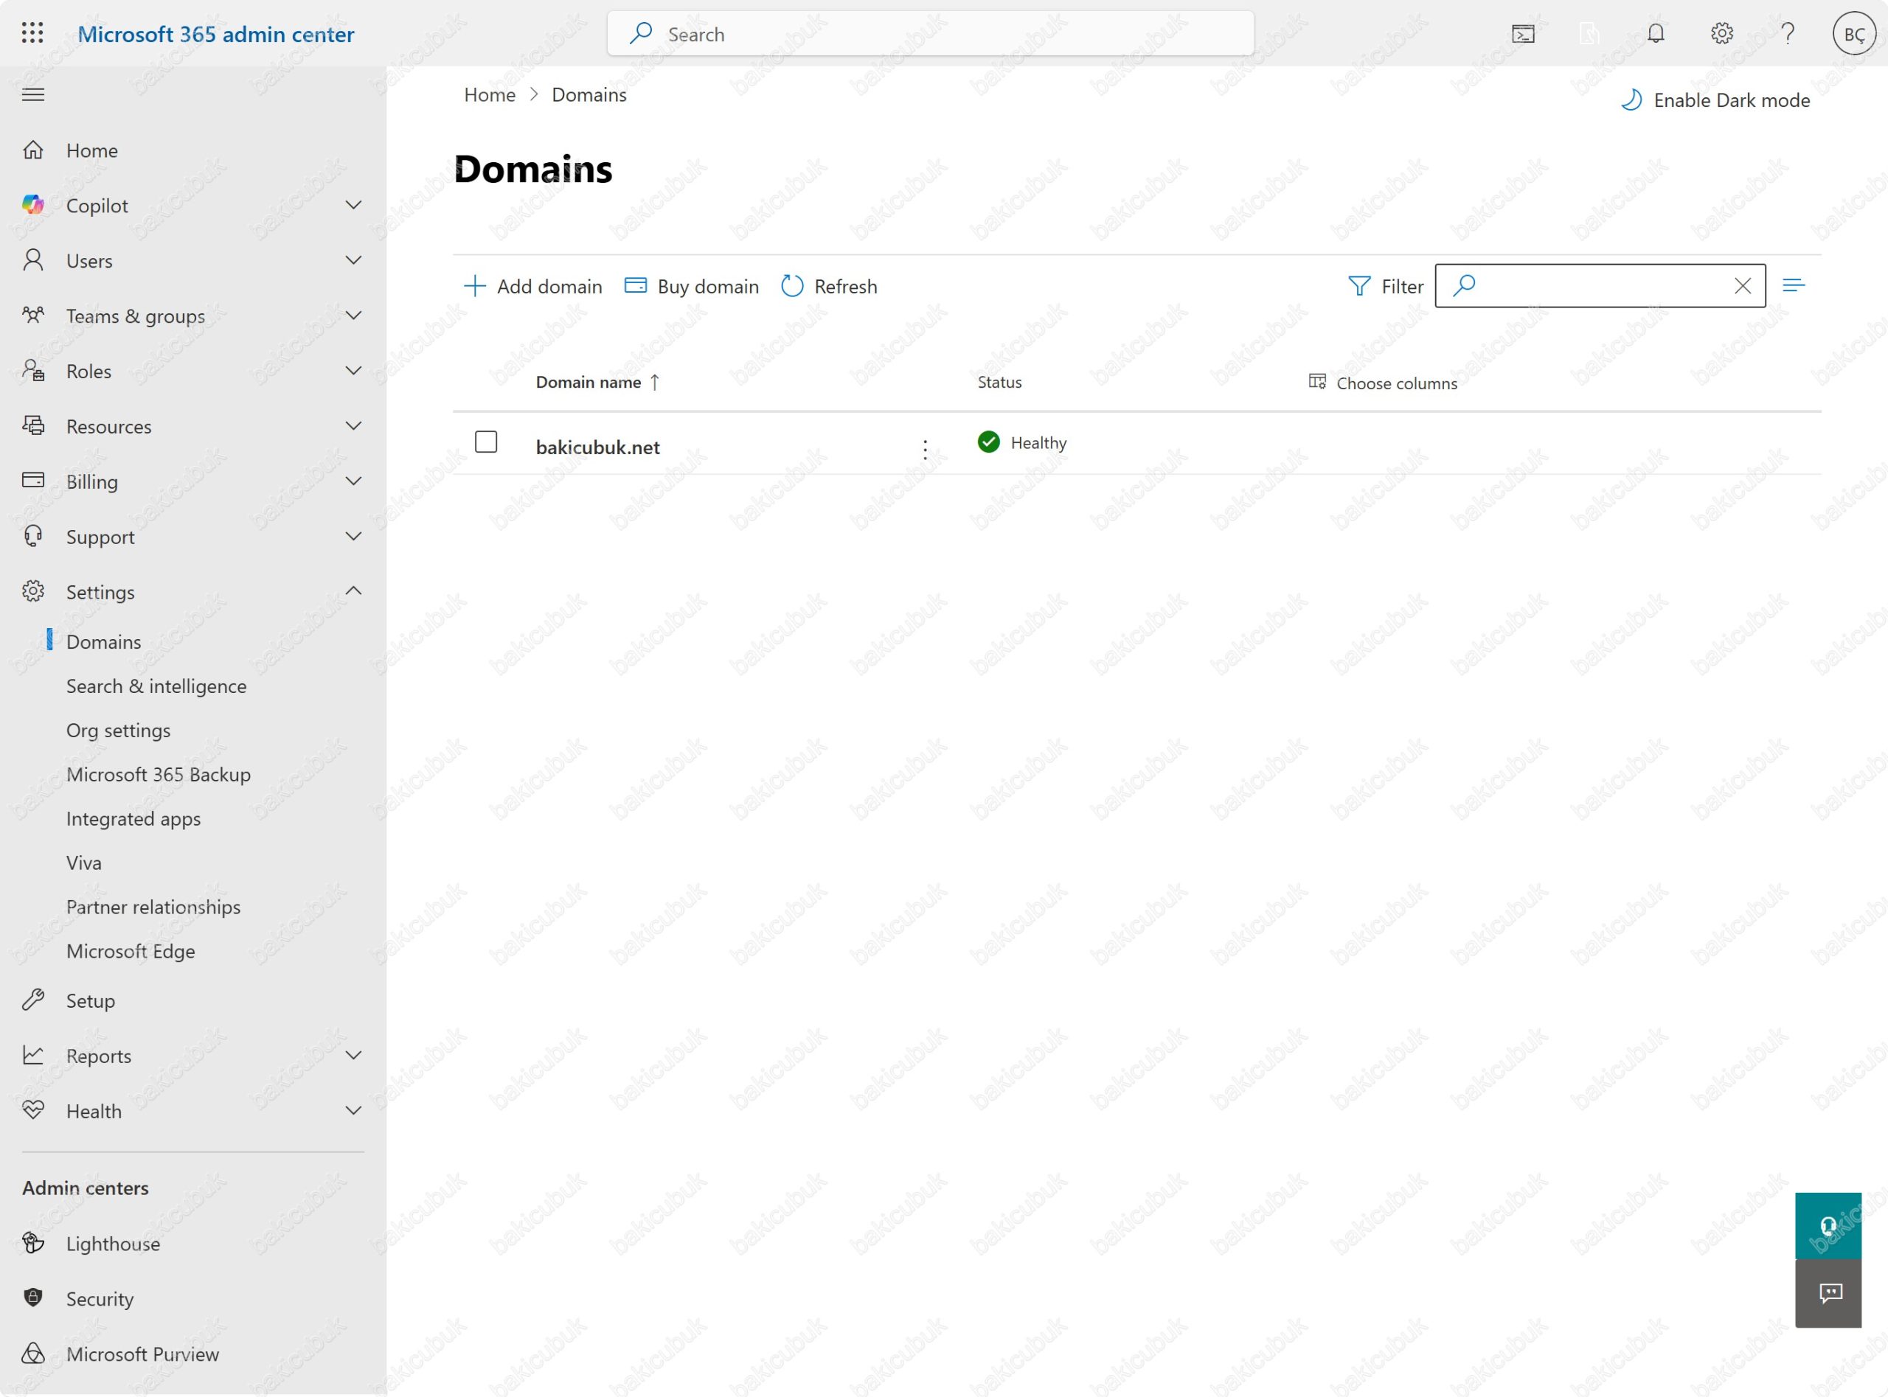Collapse the navigation hamburger menu
The width and height of the screenshot is (1888, 1397).
click(33, 94)
